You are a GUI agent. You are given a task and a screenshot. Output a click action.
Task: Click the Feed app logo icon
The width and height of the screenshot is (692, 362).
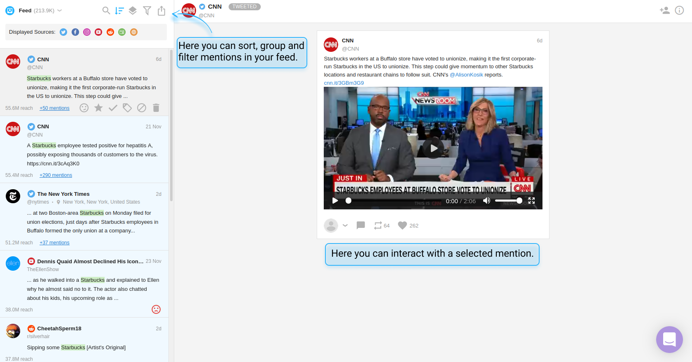point(10,11)
